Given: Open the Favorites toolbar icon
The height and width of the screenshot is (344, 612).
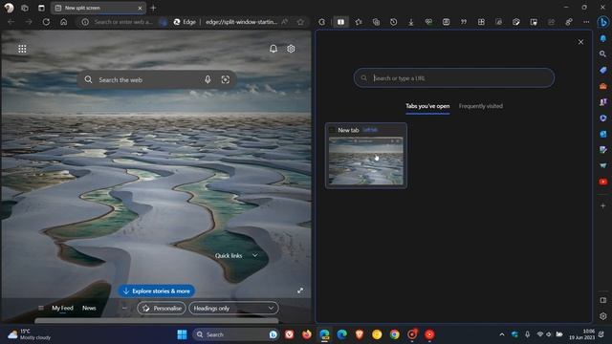Looking at the screenshot, I should click(x=359, y=22).
